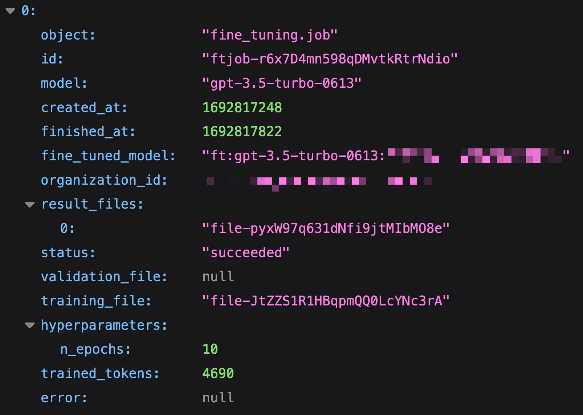Select the gpt-3.5-turbo-0613 model value
Screen dimensions: 583x415
click(x=282, y=83)
